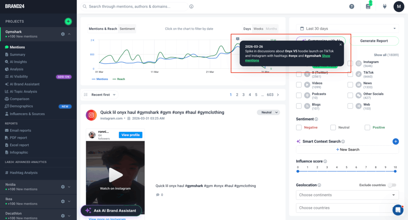This screenshot has height=220, width=408.
Task: Check the Web source filter
Action: (x=350, y=106)
